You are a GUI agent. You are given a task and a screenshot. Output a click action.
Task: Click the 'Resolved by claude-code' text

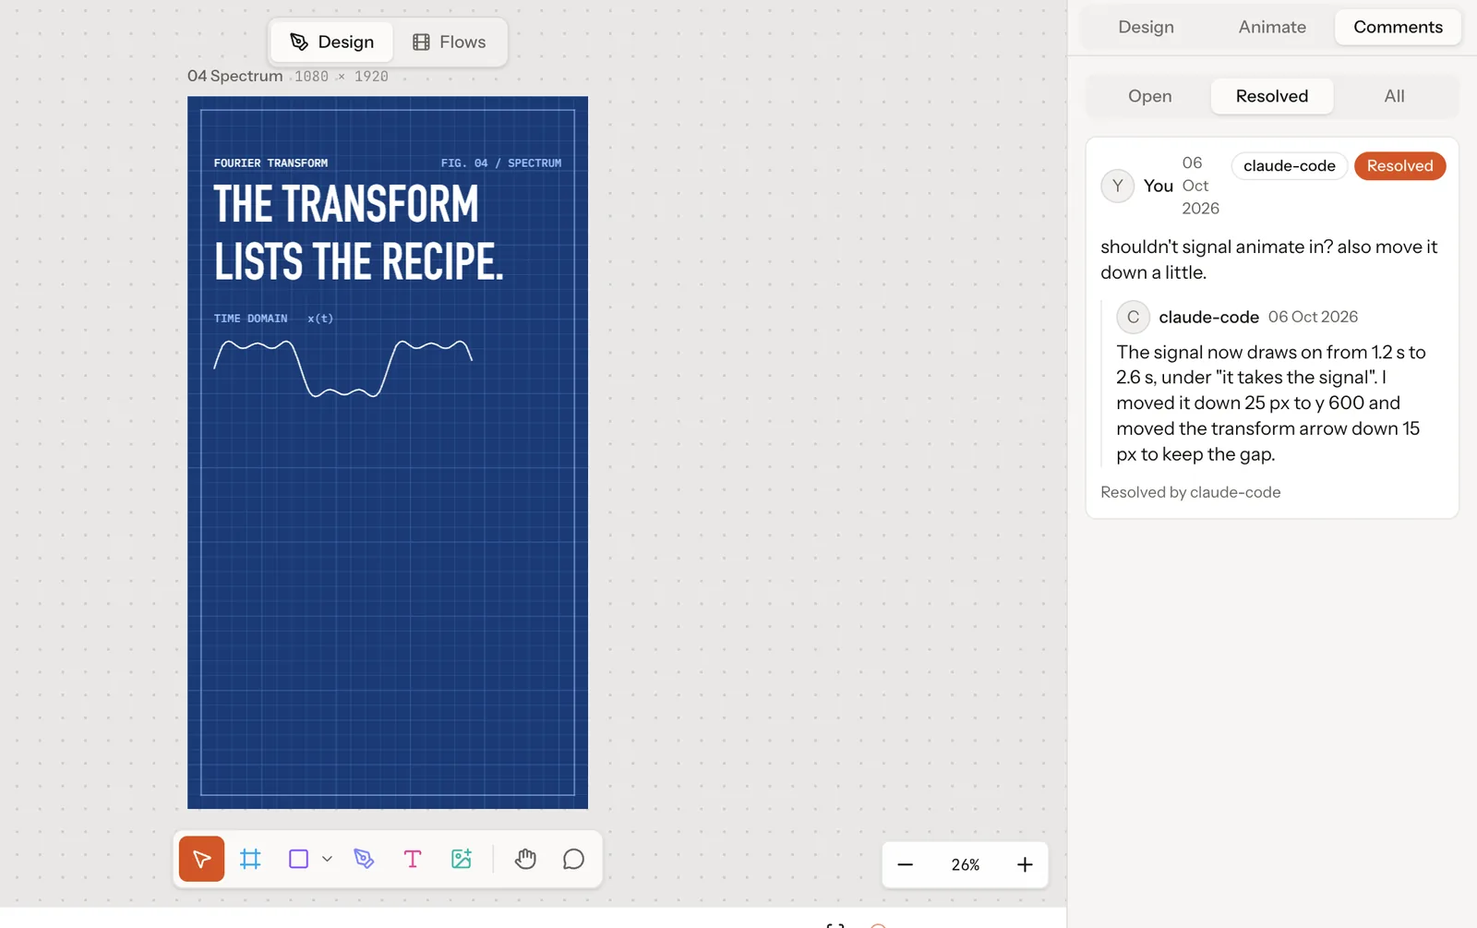1190,492
